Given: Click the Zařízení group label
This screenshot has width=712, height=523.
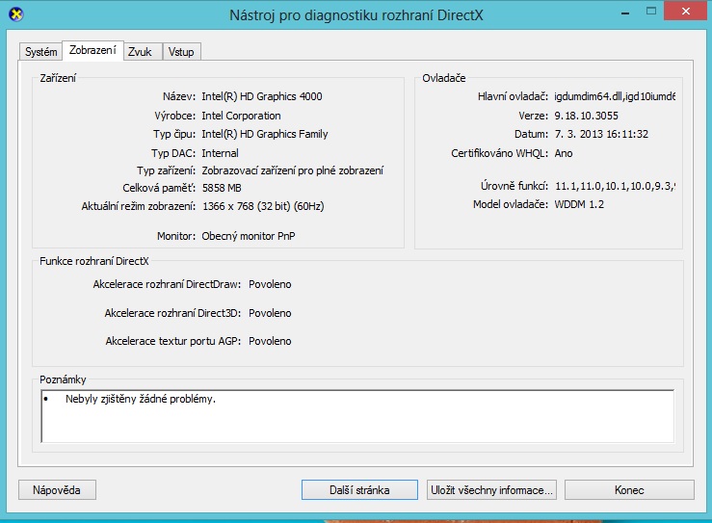Looking at the screenshot, I should [58, 78].
